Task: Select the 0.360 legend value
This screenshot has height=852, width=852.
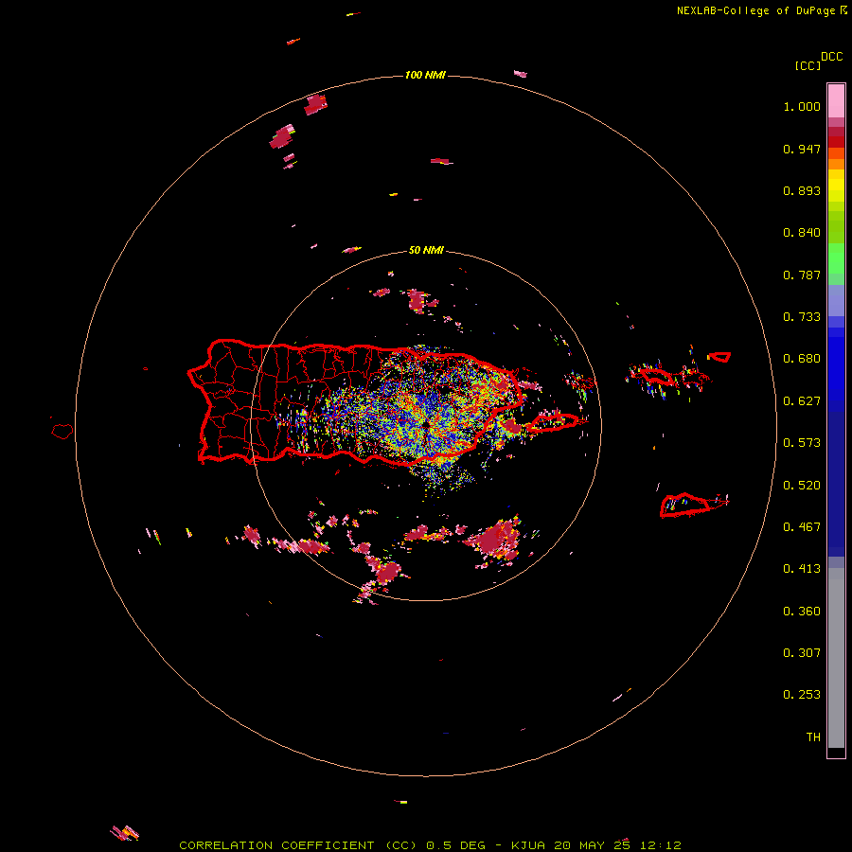Action: pyautogui.click(x=802, y=612)
